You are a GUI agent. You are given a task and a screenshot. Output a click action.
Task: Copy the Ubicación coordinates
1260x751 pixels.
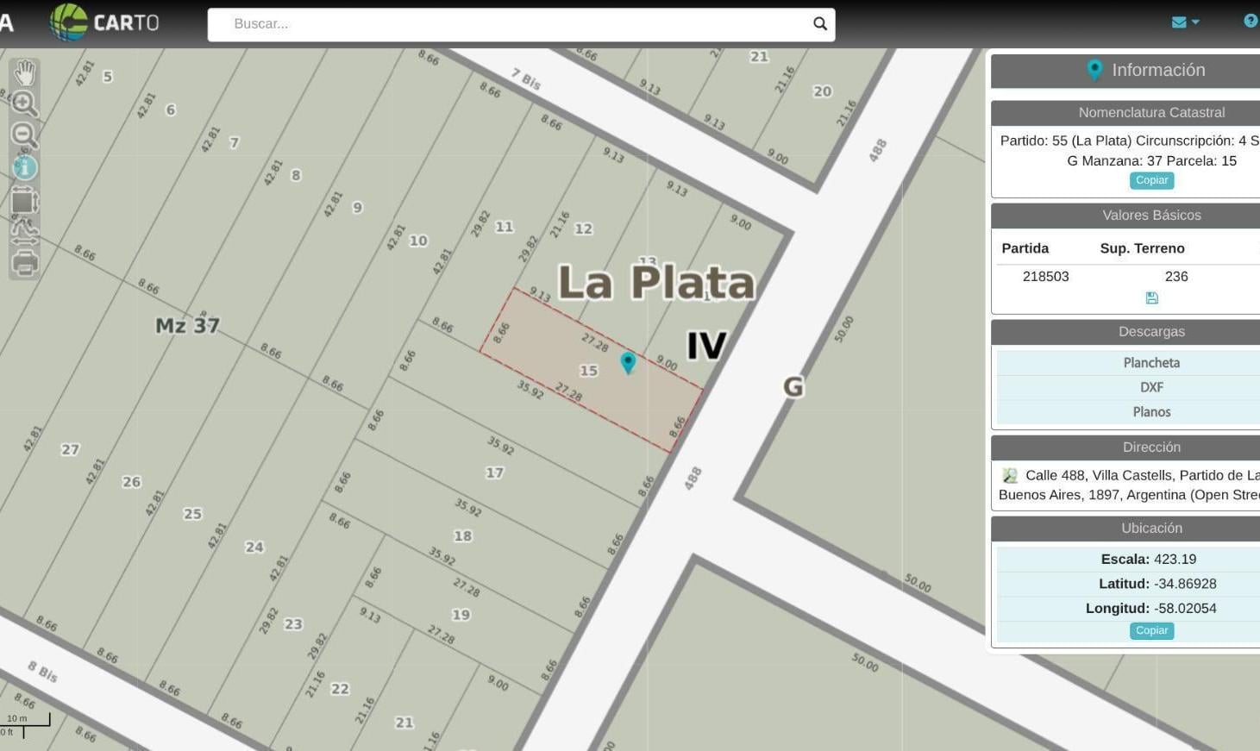point(1151,630)
